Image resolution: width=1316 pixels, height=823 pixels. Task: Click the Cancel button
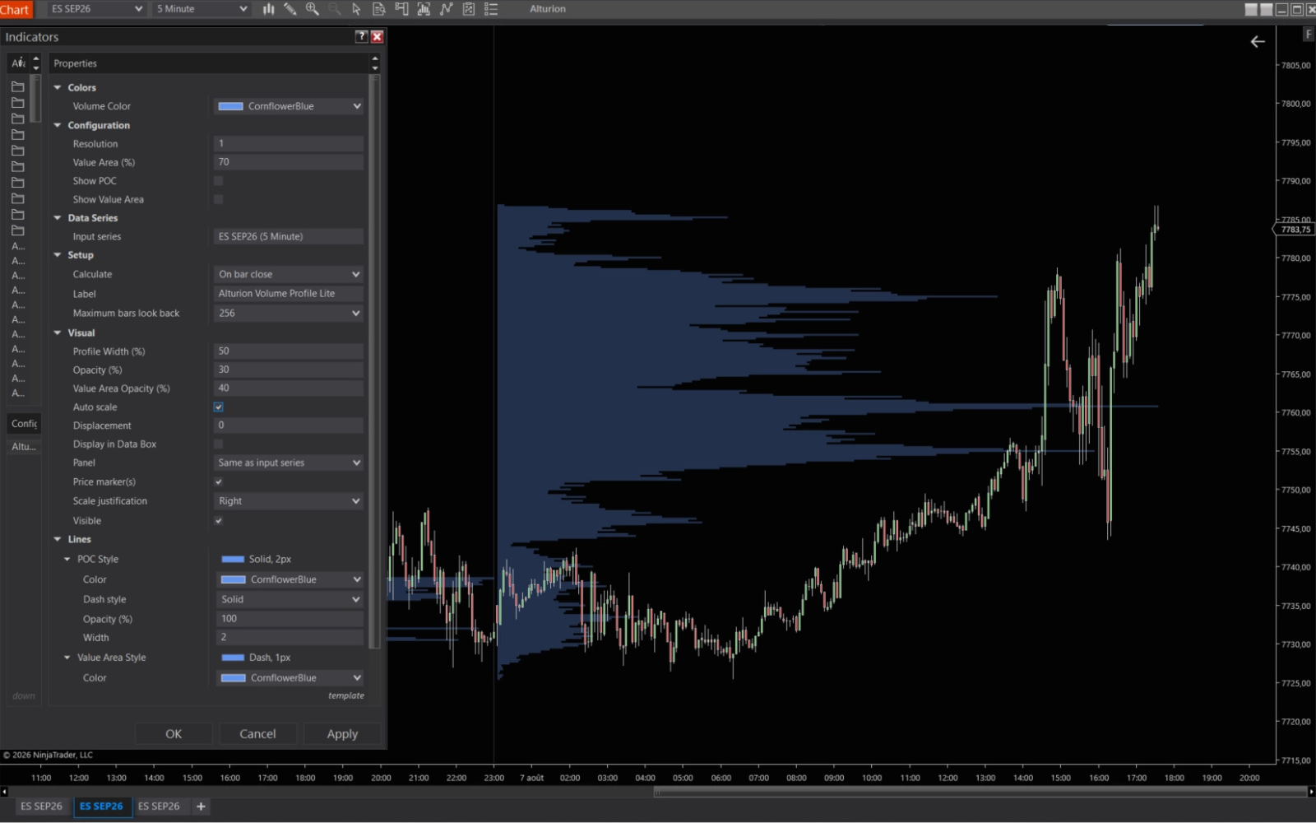(x=257, y=733)
